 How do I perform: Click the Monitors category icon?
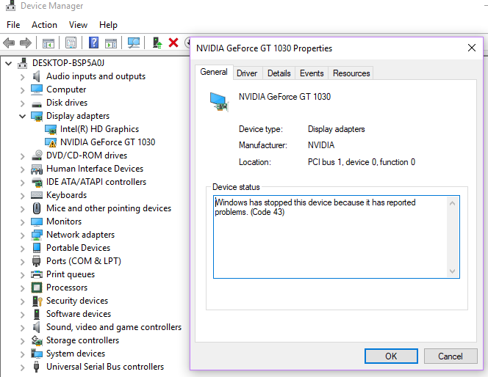pos(37,222)
